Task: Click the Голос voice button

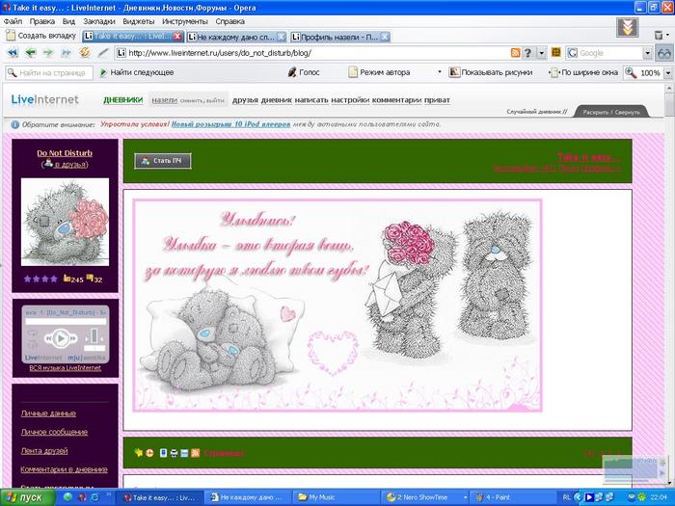Action: 304,72
